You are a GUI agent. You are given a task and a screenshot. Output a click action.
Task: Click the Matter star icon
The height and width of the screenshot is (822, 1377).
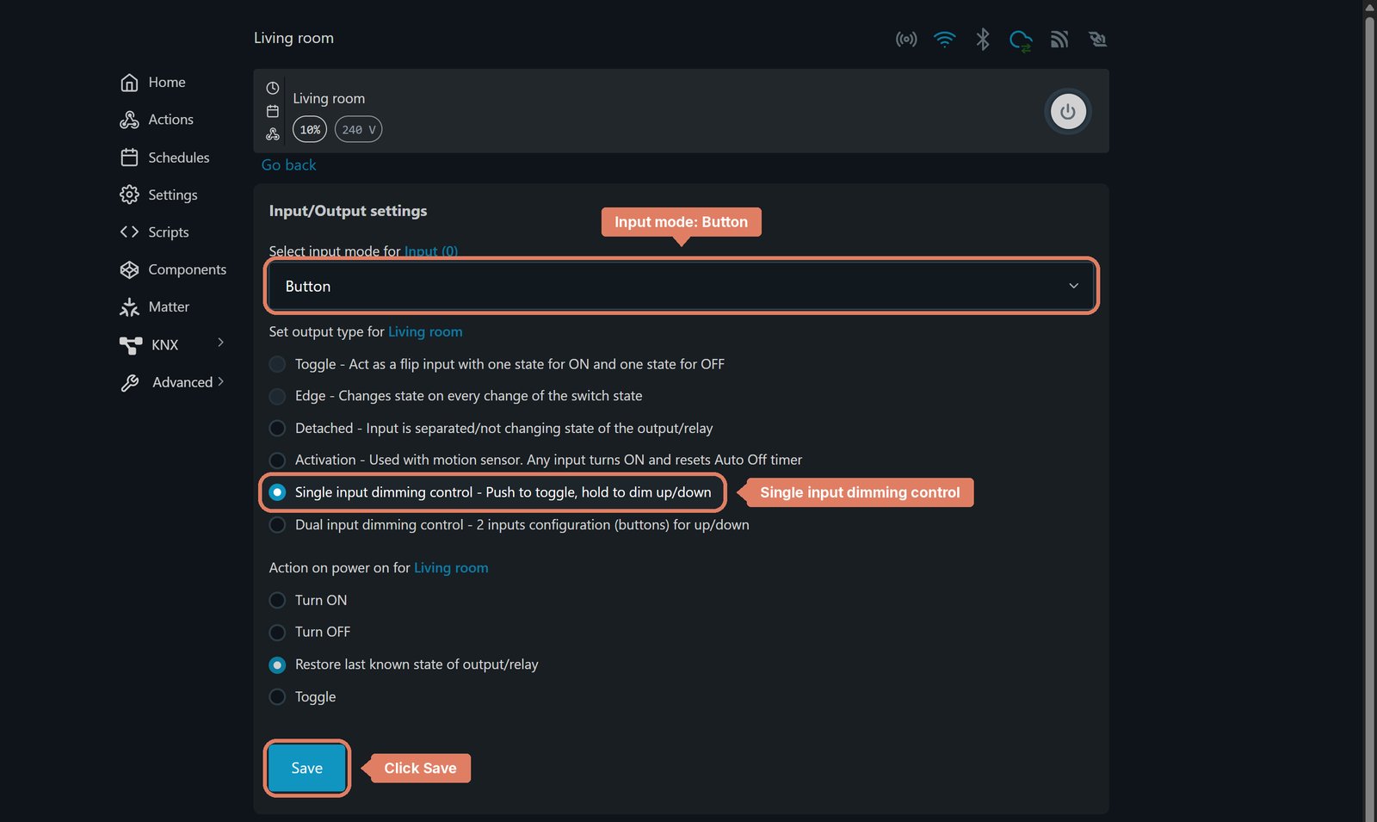pyautogui.click(x=129, y=306)
